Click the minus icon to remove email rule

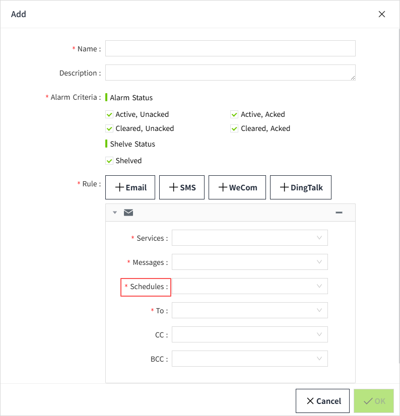click(339, 213)
